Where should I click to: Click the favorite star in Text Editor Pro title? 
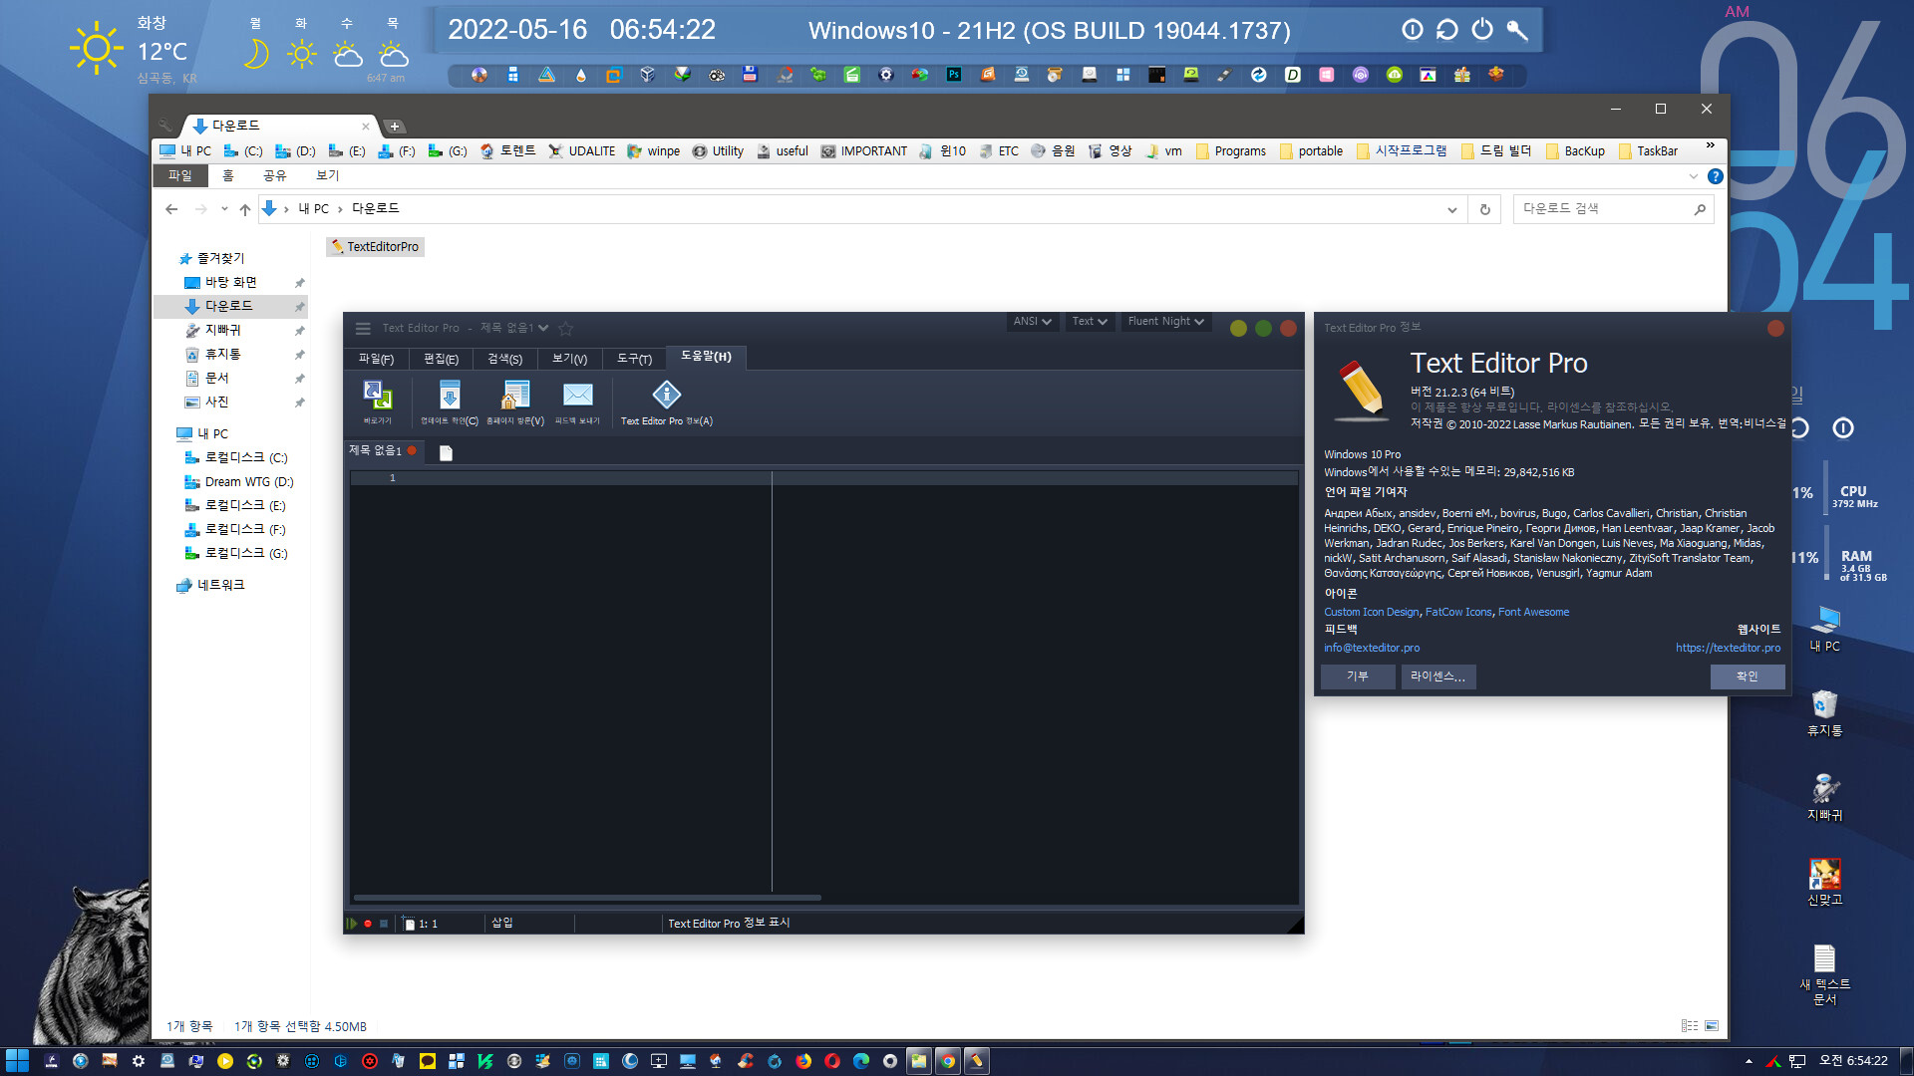tap(566, 328)
